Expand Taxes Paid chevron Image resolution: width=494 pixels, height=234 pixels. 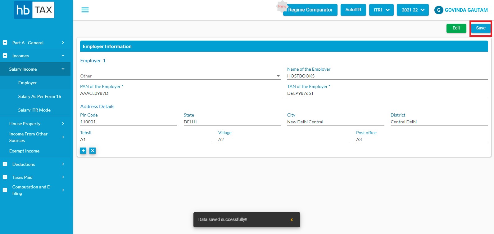tap(63, 177)
